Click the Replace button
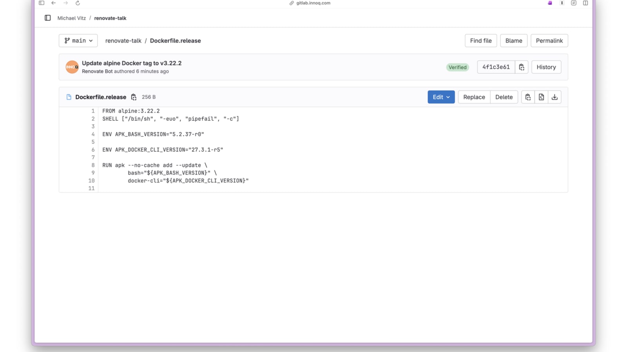This screenshot has height=352, width=627. [x=474, y=97]
